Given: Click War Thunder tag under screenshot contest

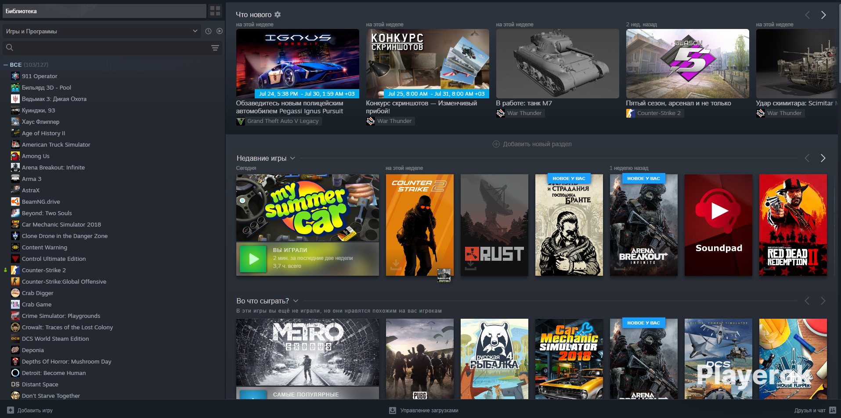Looking at the screenshot, I should pos(390,121).
